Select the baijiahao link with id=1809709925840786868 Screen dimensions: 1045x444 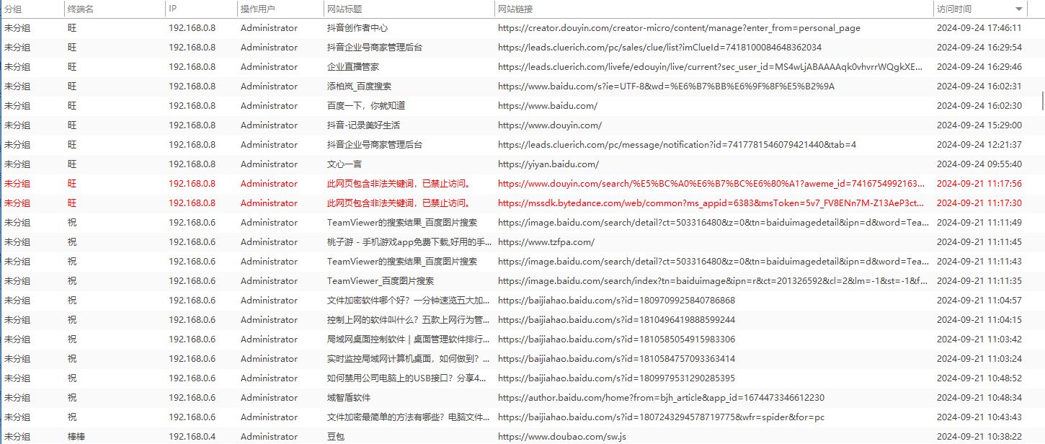point(616,301)
